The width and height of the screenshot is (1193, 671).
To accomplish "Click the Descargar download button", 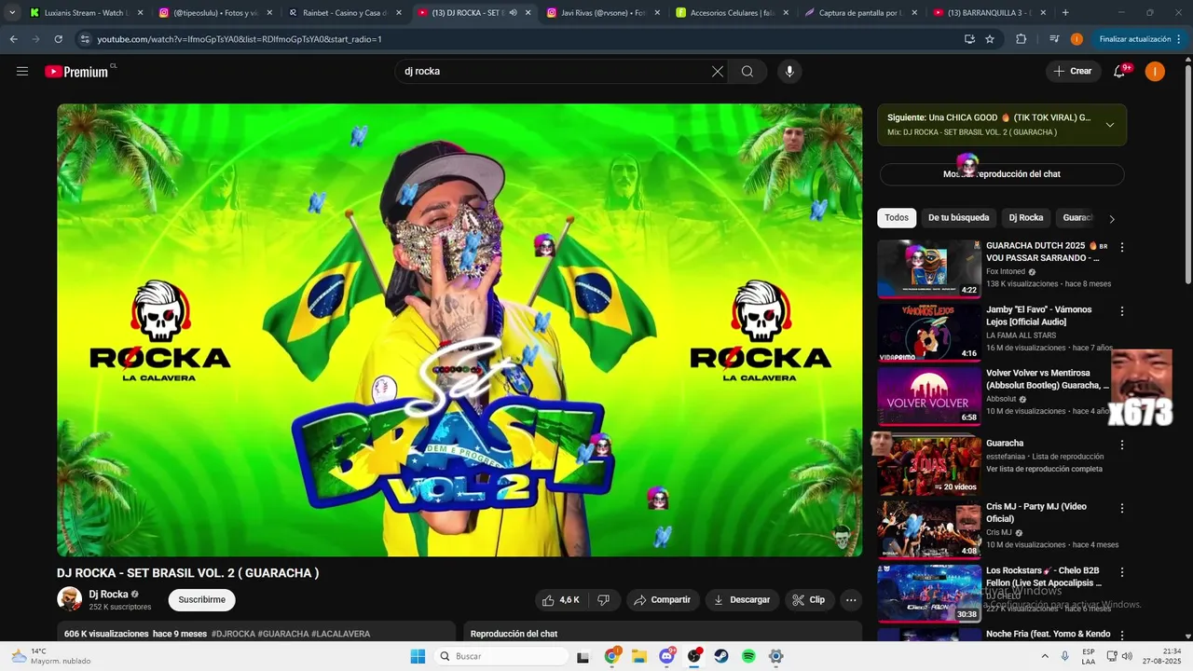I will pos(742,600).
